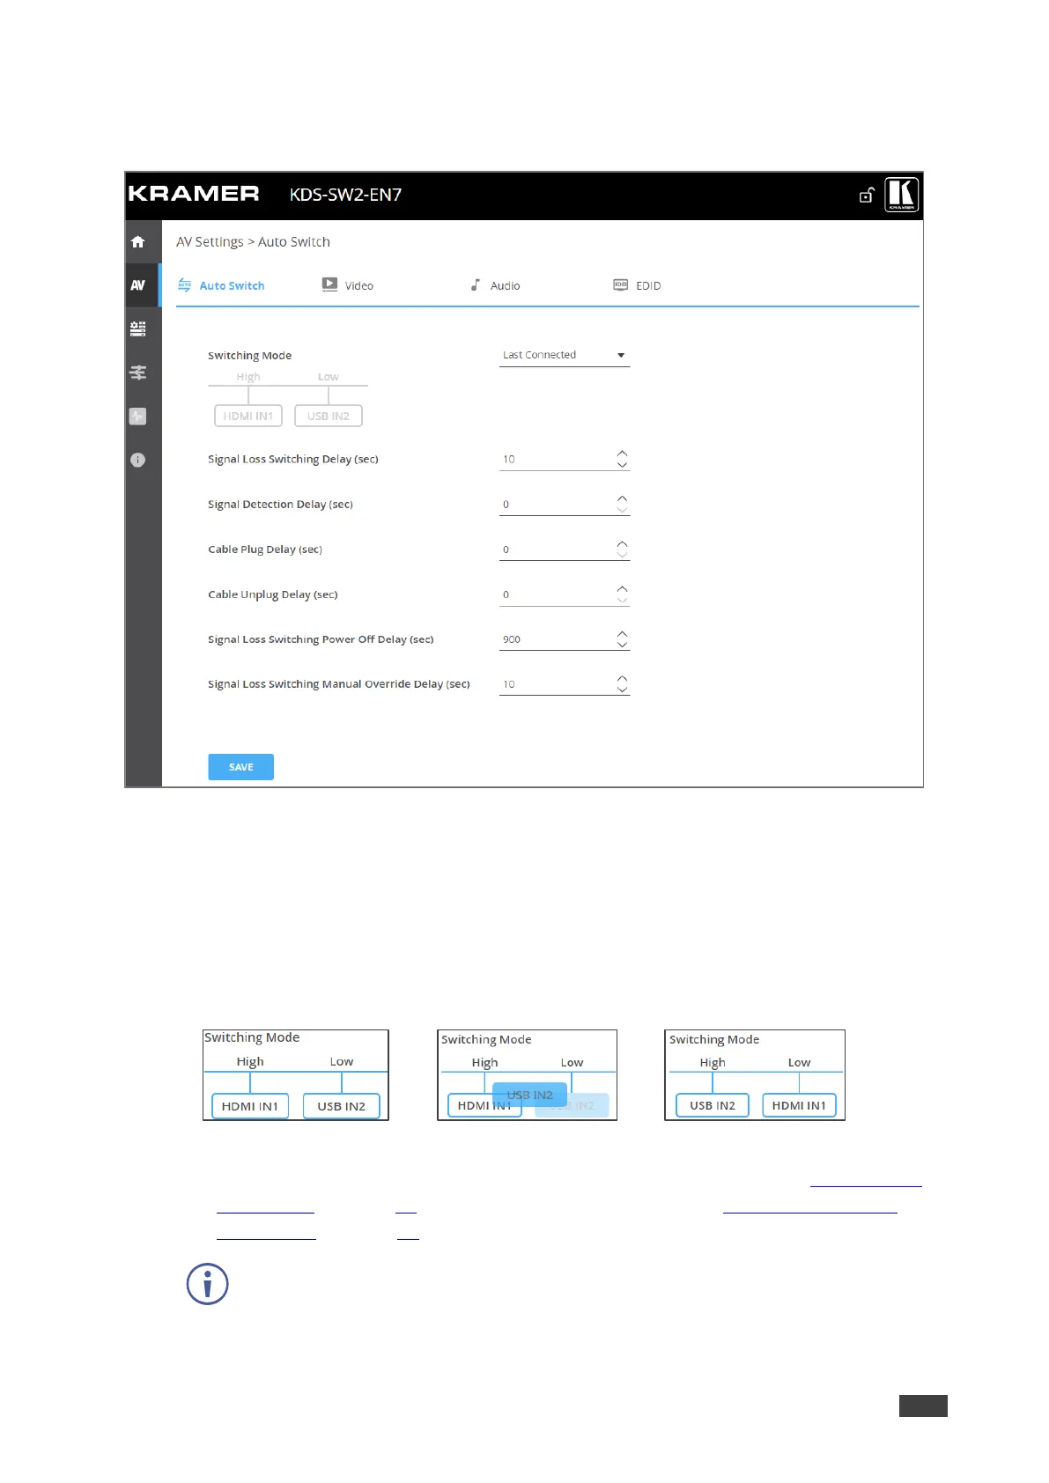Increase Cable Unplug Delay value
1049x1483 pixels.
pos(622,588)
